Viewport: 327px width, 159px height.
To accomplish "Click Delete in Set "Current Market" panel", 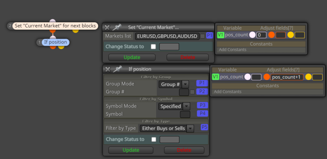I will (x=188, y=57).
